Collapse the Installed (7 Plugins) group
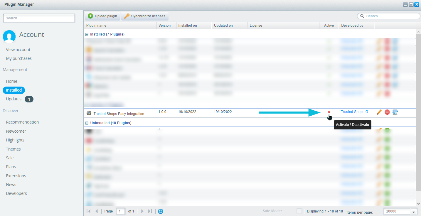Image resolution: width=421 pixels, height=216 pixels. pyautogui.click(x=87, y=34)
